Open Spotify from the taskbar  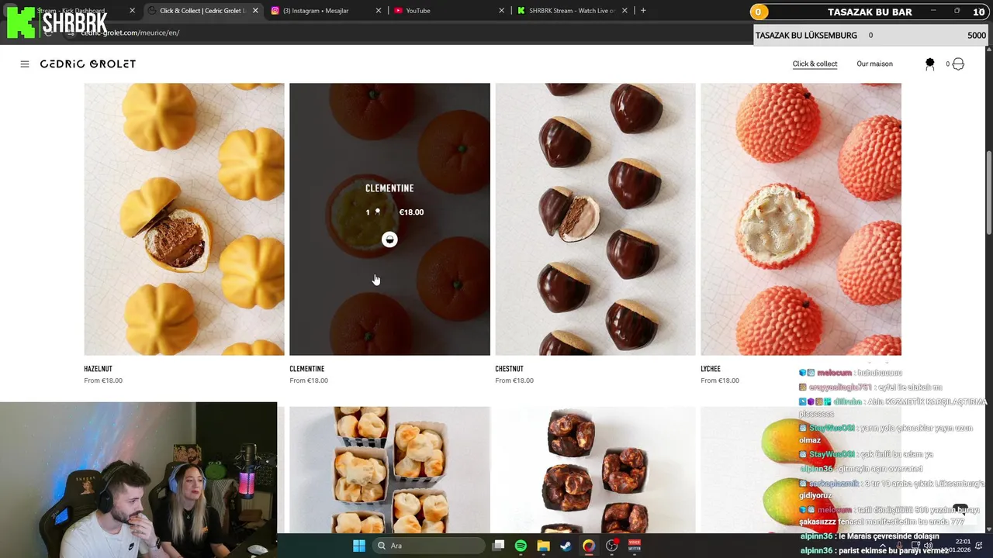pyautogui.click(x=521, y=546)
